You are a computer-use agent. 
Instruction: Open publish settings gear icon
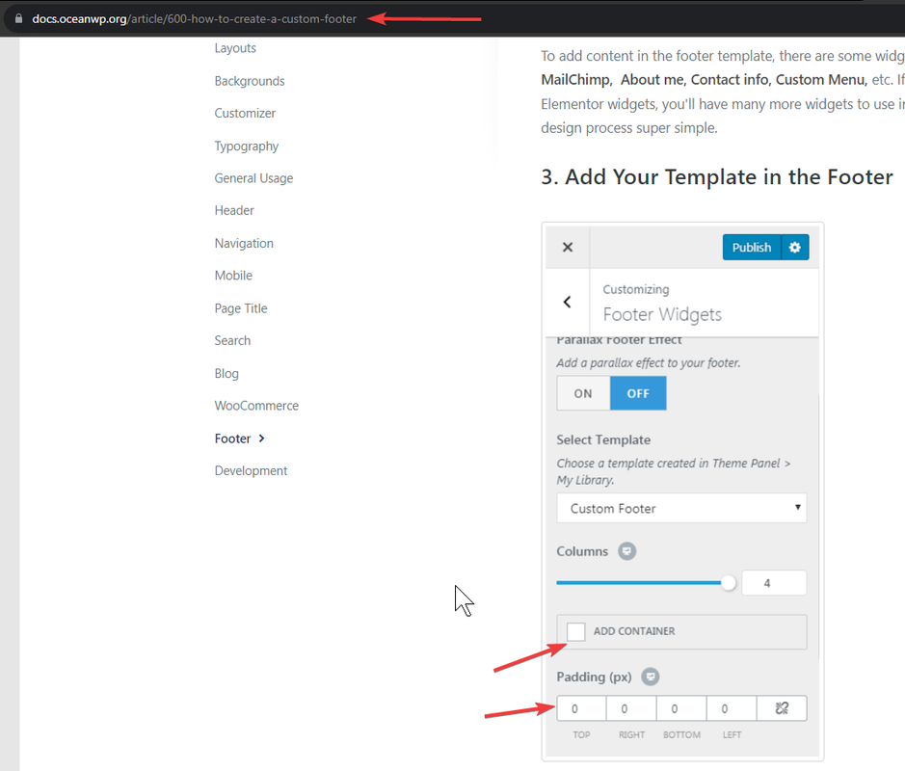795,247
